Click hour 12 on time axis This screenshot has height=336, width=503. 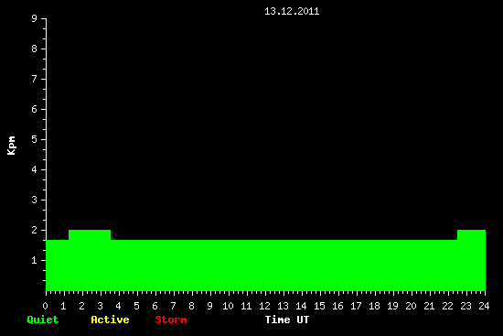264,306
